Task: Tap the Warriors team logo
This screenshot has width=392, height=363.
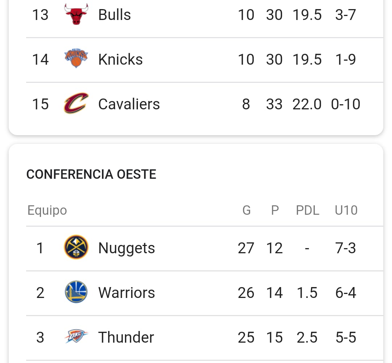Action: [76, 292]
